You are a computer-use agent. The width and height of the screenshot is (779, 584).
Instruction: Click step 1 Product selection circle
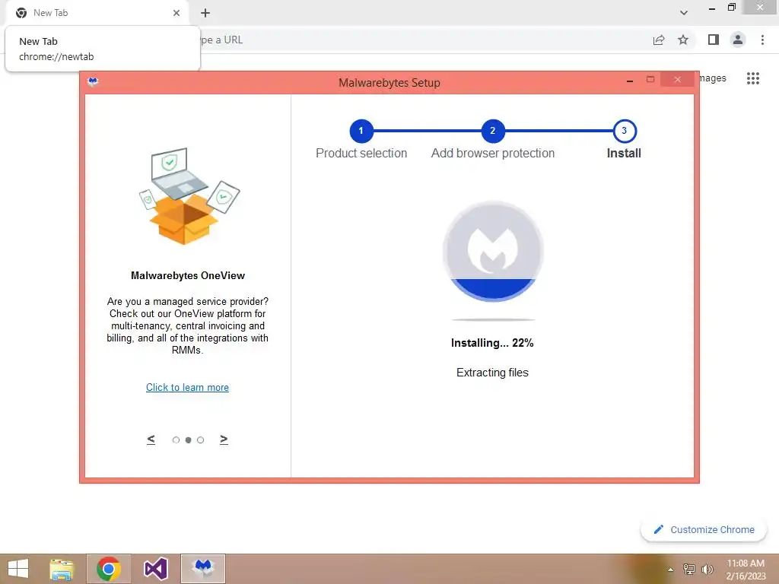pyautogui.click(x=361, y=131)
